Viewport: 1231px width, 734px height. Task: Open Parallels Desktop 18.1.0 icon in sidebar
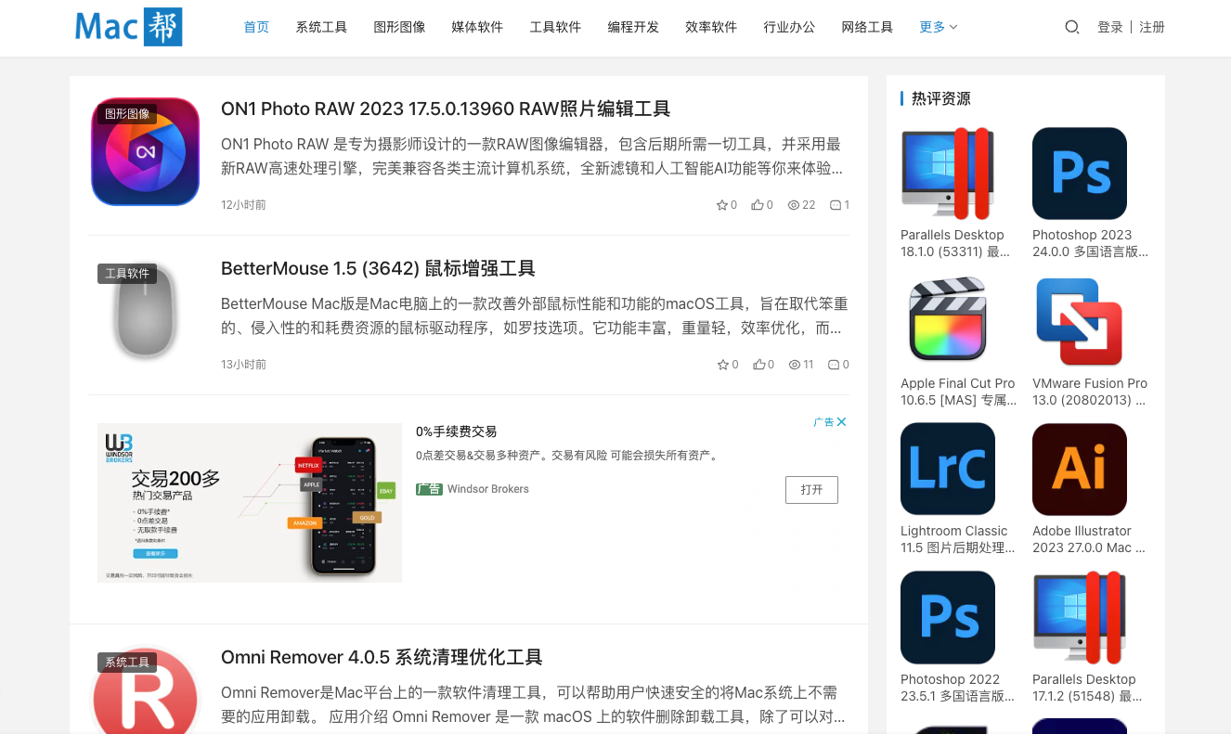948,174
